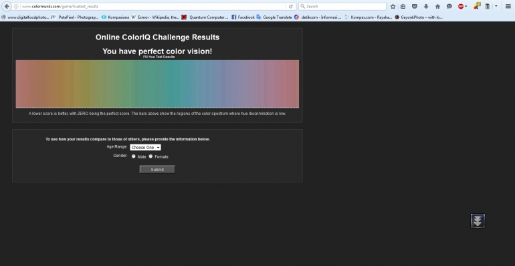Click the gray device extension icon

click(488, 6)
